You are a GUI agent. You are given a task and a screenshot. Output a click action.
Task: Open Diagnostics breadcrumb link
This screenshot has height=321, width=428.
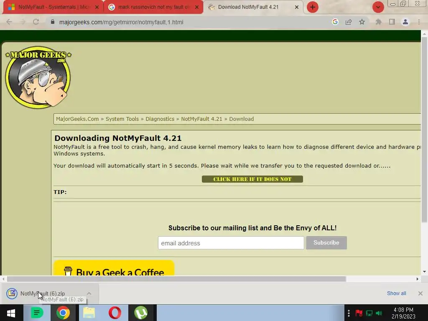tap(160, 119)
